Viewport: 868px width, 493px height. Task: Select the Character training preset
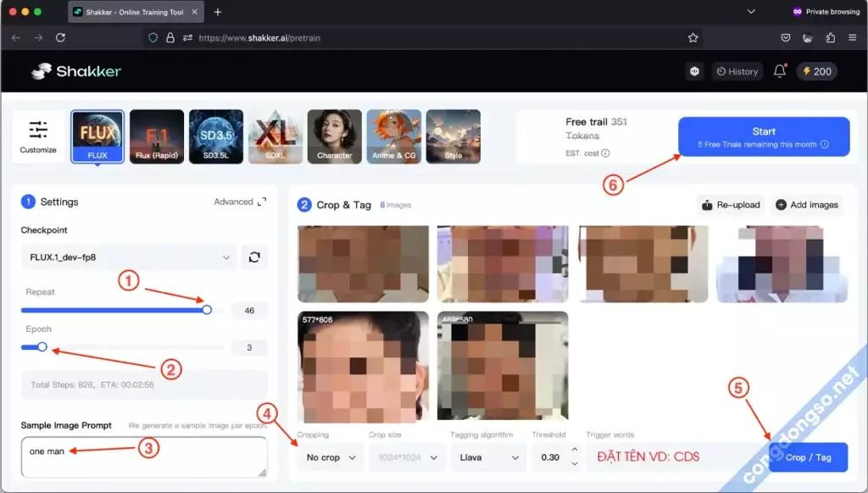334,136
